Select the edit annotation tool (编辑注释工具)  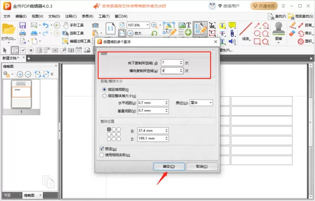point(76,41)
